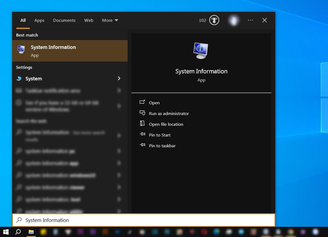Viewport: 328px width, 237px height.
Task: Click the taskbar search magnifier icon
Action: click(x=18, y=232)
